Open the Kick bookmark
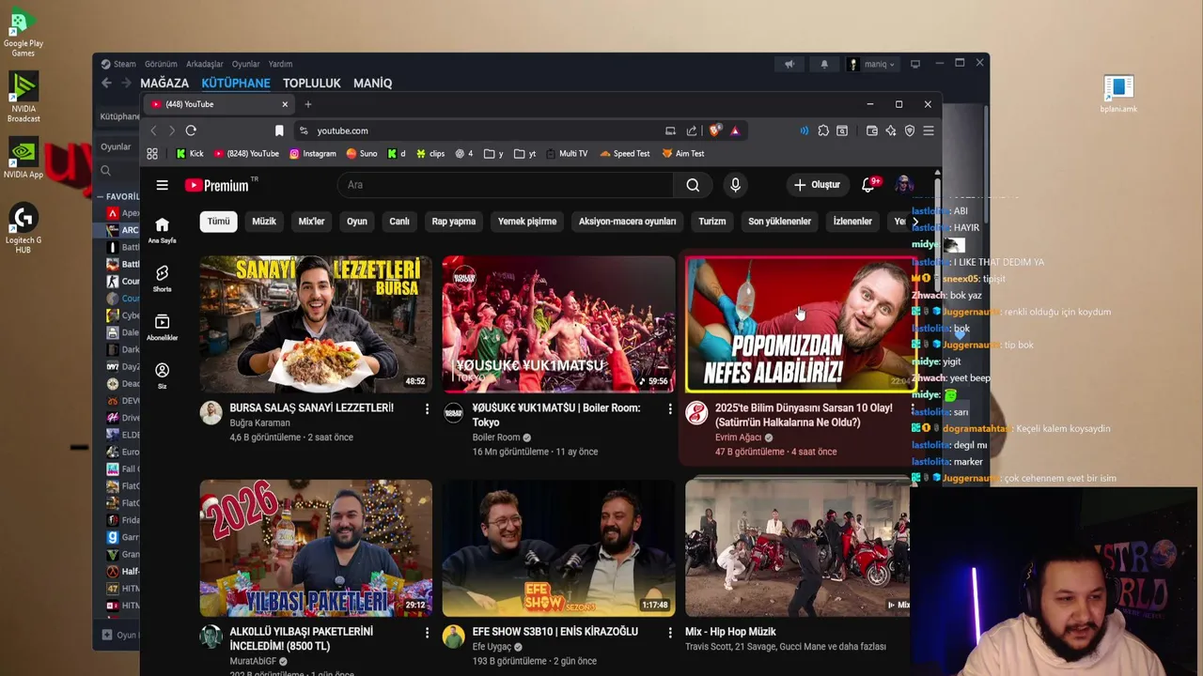This screenshot has width=1203, height=676. [x=190, y=154]
